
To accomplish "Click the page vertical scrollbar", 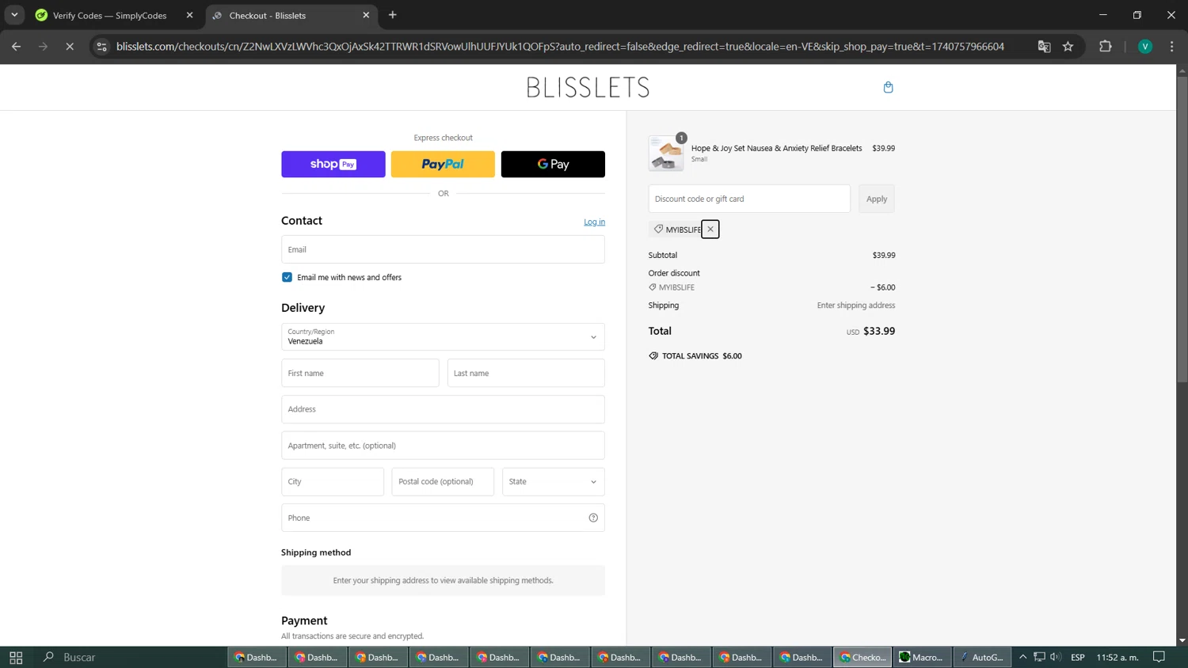I will point(1182,230).
